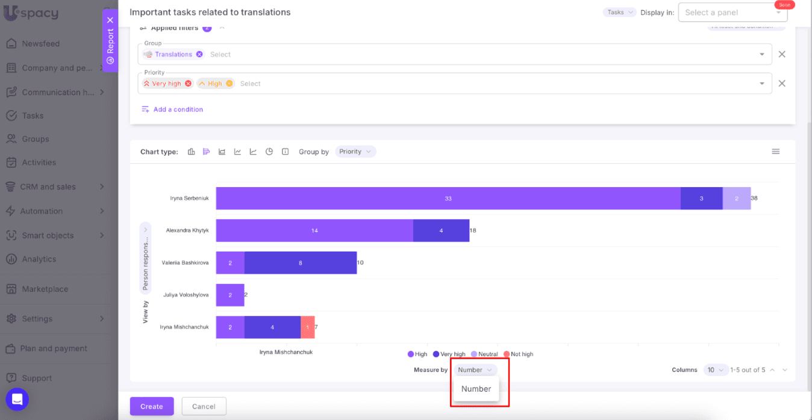Expand the Communication hub sidebar chevron

tap(102, 92)
